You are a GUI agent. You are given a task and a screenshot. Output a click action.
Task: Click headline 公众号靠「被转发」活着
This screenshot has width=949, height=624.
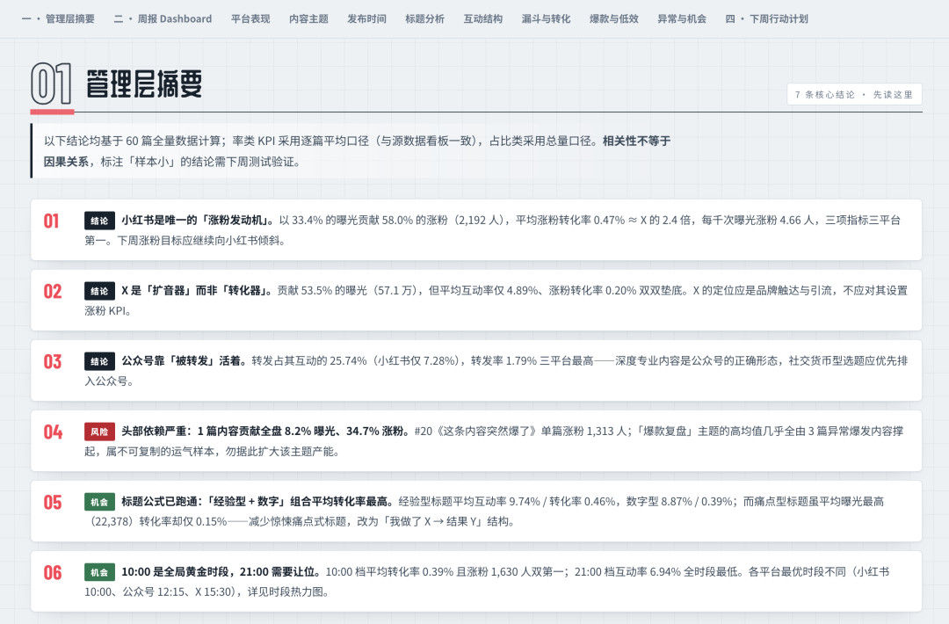tap(184, 360)
